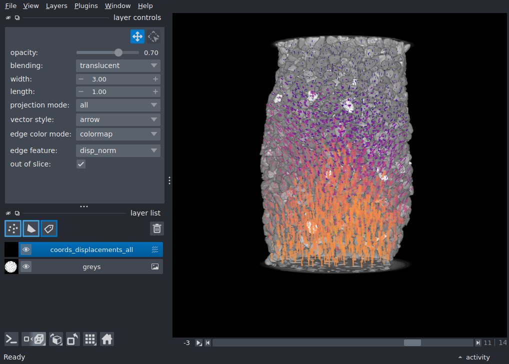The width and height of the screenshot is (509, 364).
Task: Add a new shapes layer
Action: [31, 228]
